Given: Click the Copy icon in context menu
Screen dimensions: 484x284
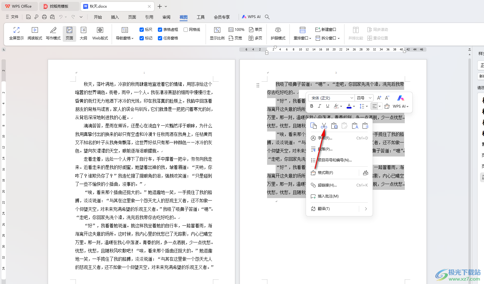Looking at the screenshot, I should (313, 126).
